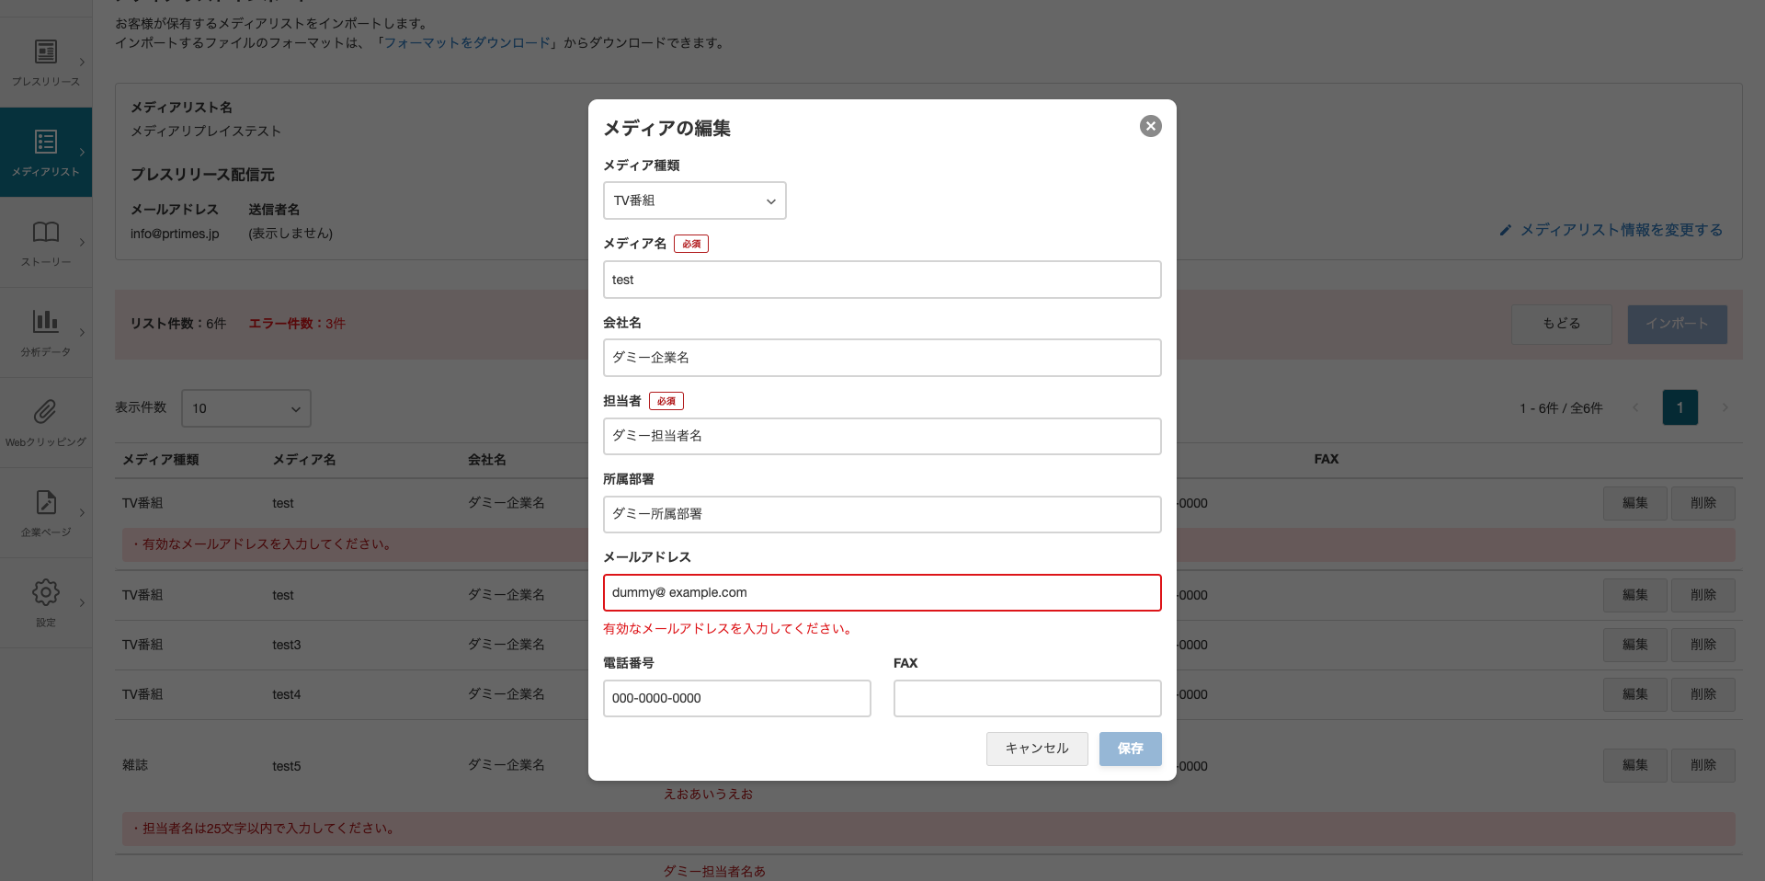The width and height of the screenshot is (1765, 881).
Task: Click 編集 for the second test row
Action: pos(1634,595)
